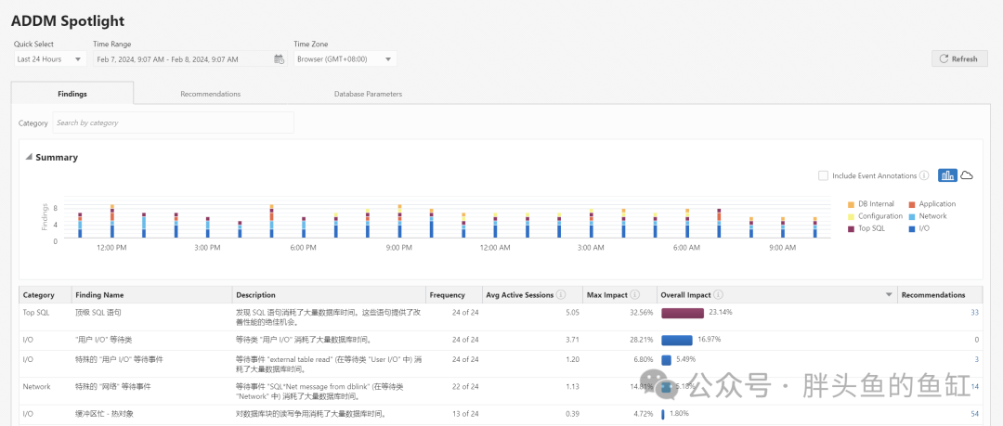Click the 12:00 PM chart axis label
The width and height of the screenshot is (1003, 426).
tap(112, 248)
